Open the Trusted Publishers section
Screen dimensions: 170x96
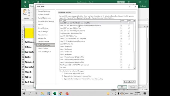tap(44, 11)
